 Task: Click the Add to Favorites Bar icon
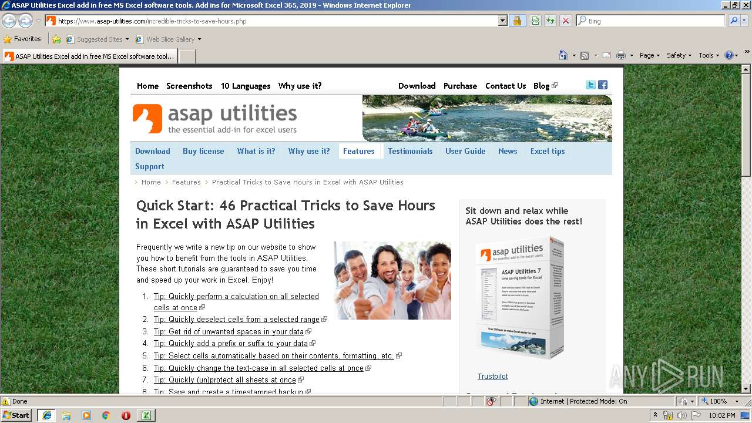(x=56, y=39)
